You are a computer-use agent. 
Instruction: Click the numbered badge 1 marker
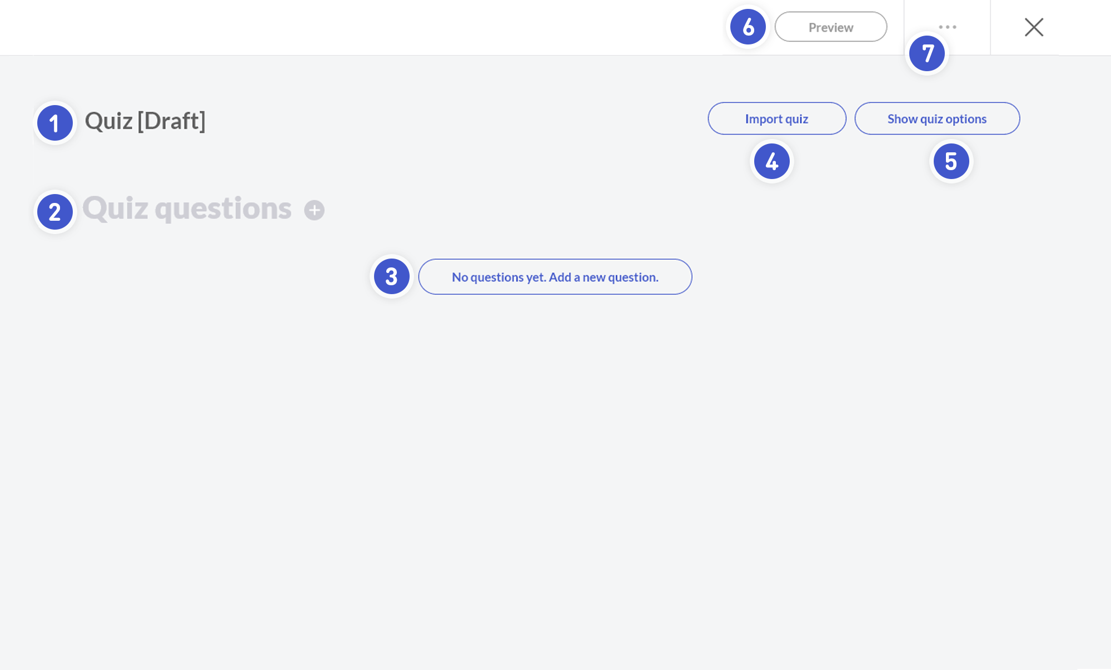point(54,123)
